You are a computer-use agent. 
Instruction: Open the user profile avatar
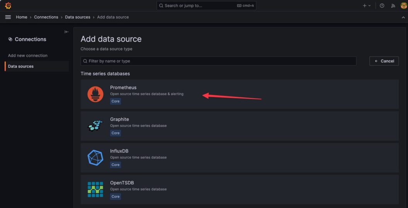pos(403,6)
